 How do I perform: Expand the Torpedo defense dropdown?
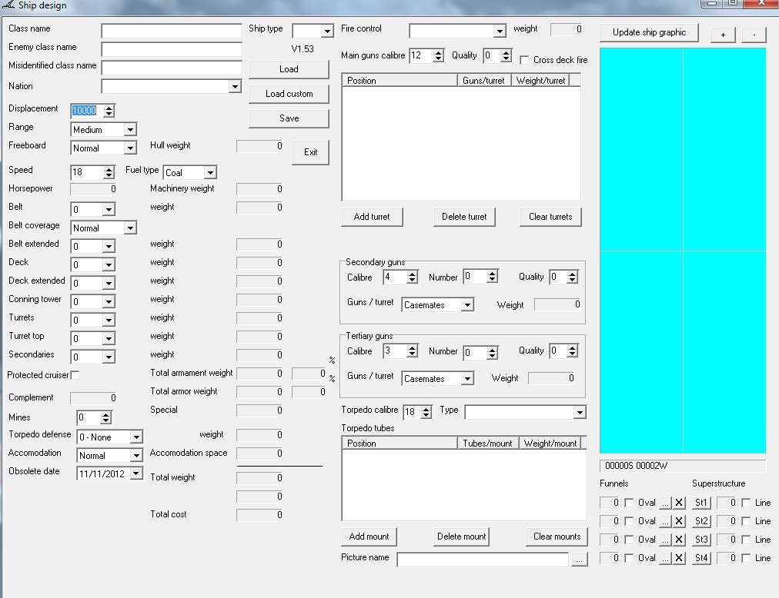pos(136,437)
